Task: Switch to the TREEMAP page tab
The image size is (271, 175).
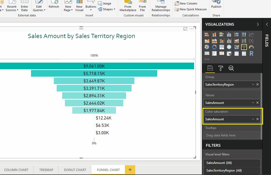Action: tap(46, 170)
